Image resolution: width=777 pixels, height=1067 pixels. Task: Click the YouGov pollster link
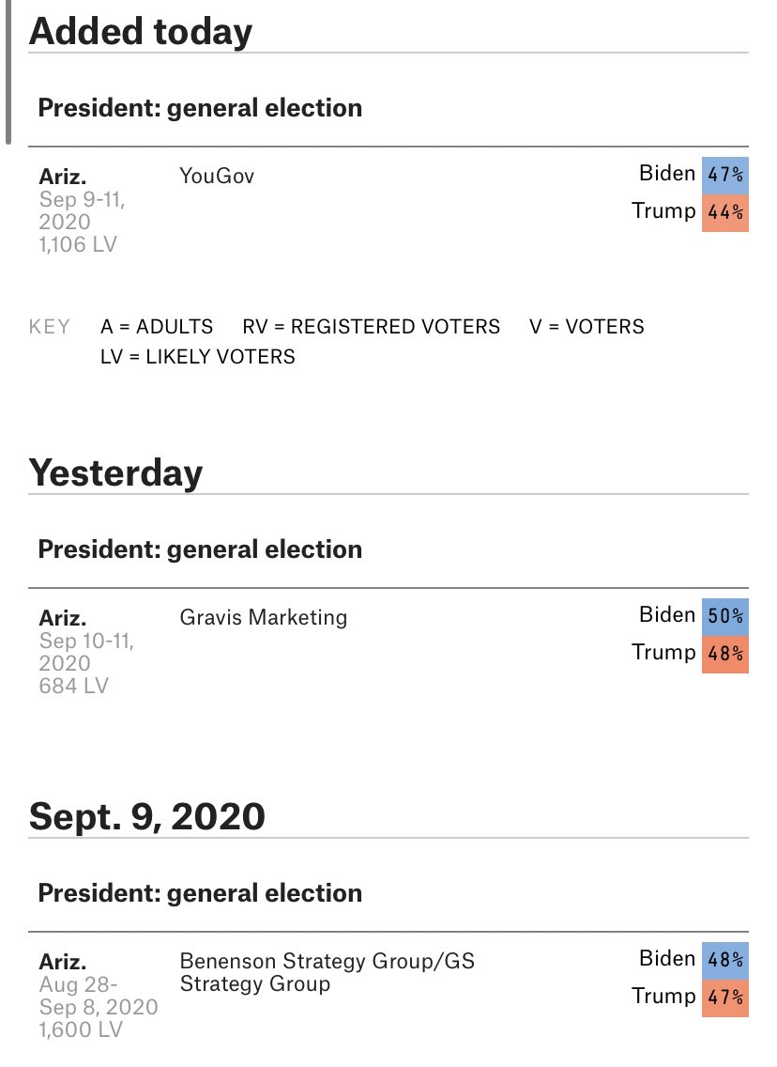coord(216,176)
